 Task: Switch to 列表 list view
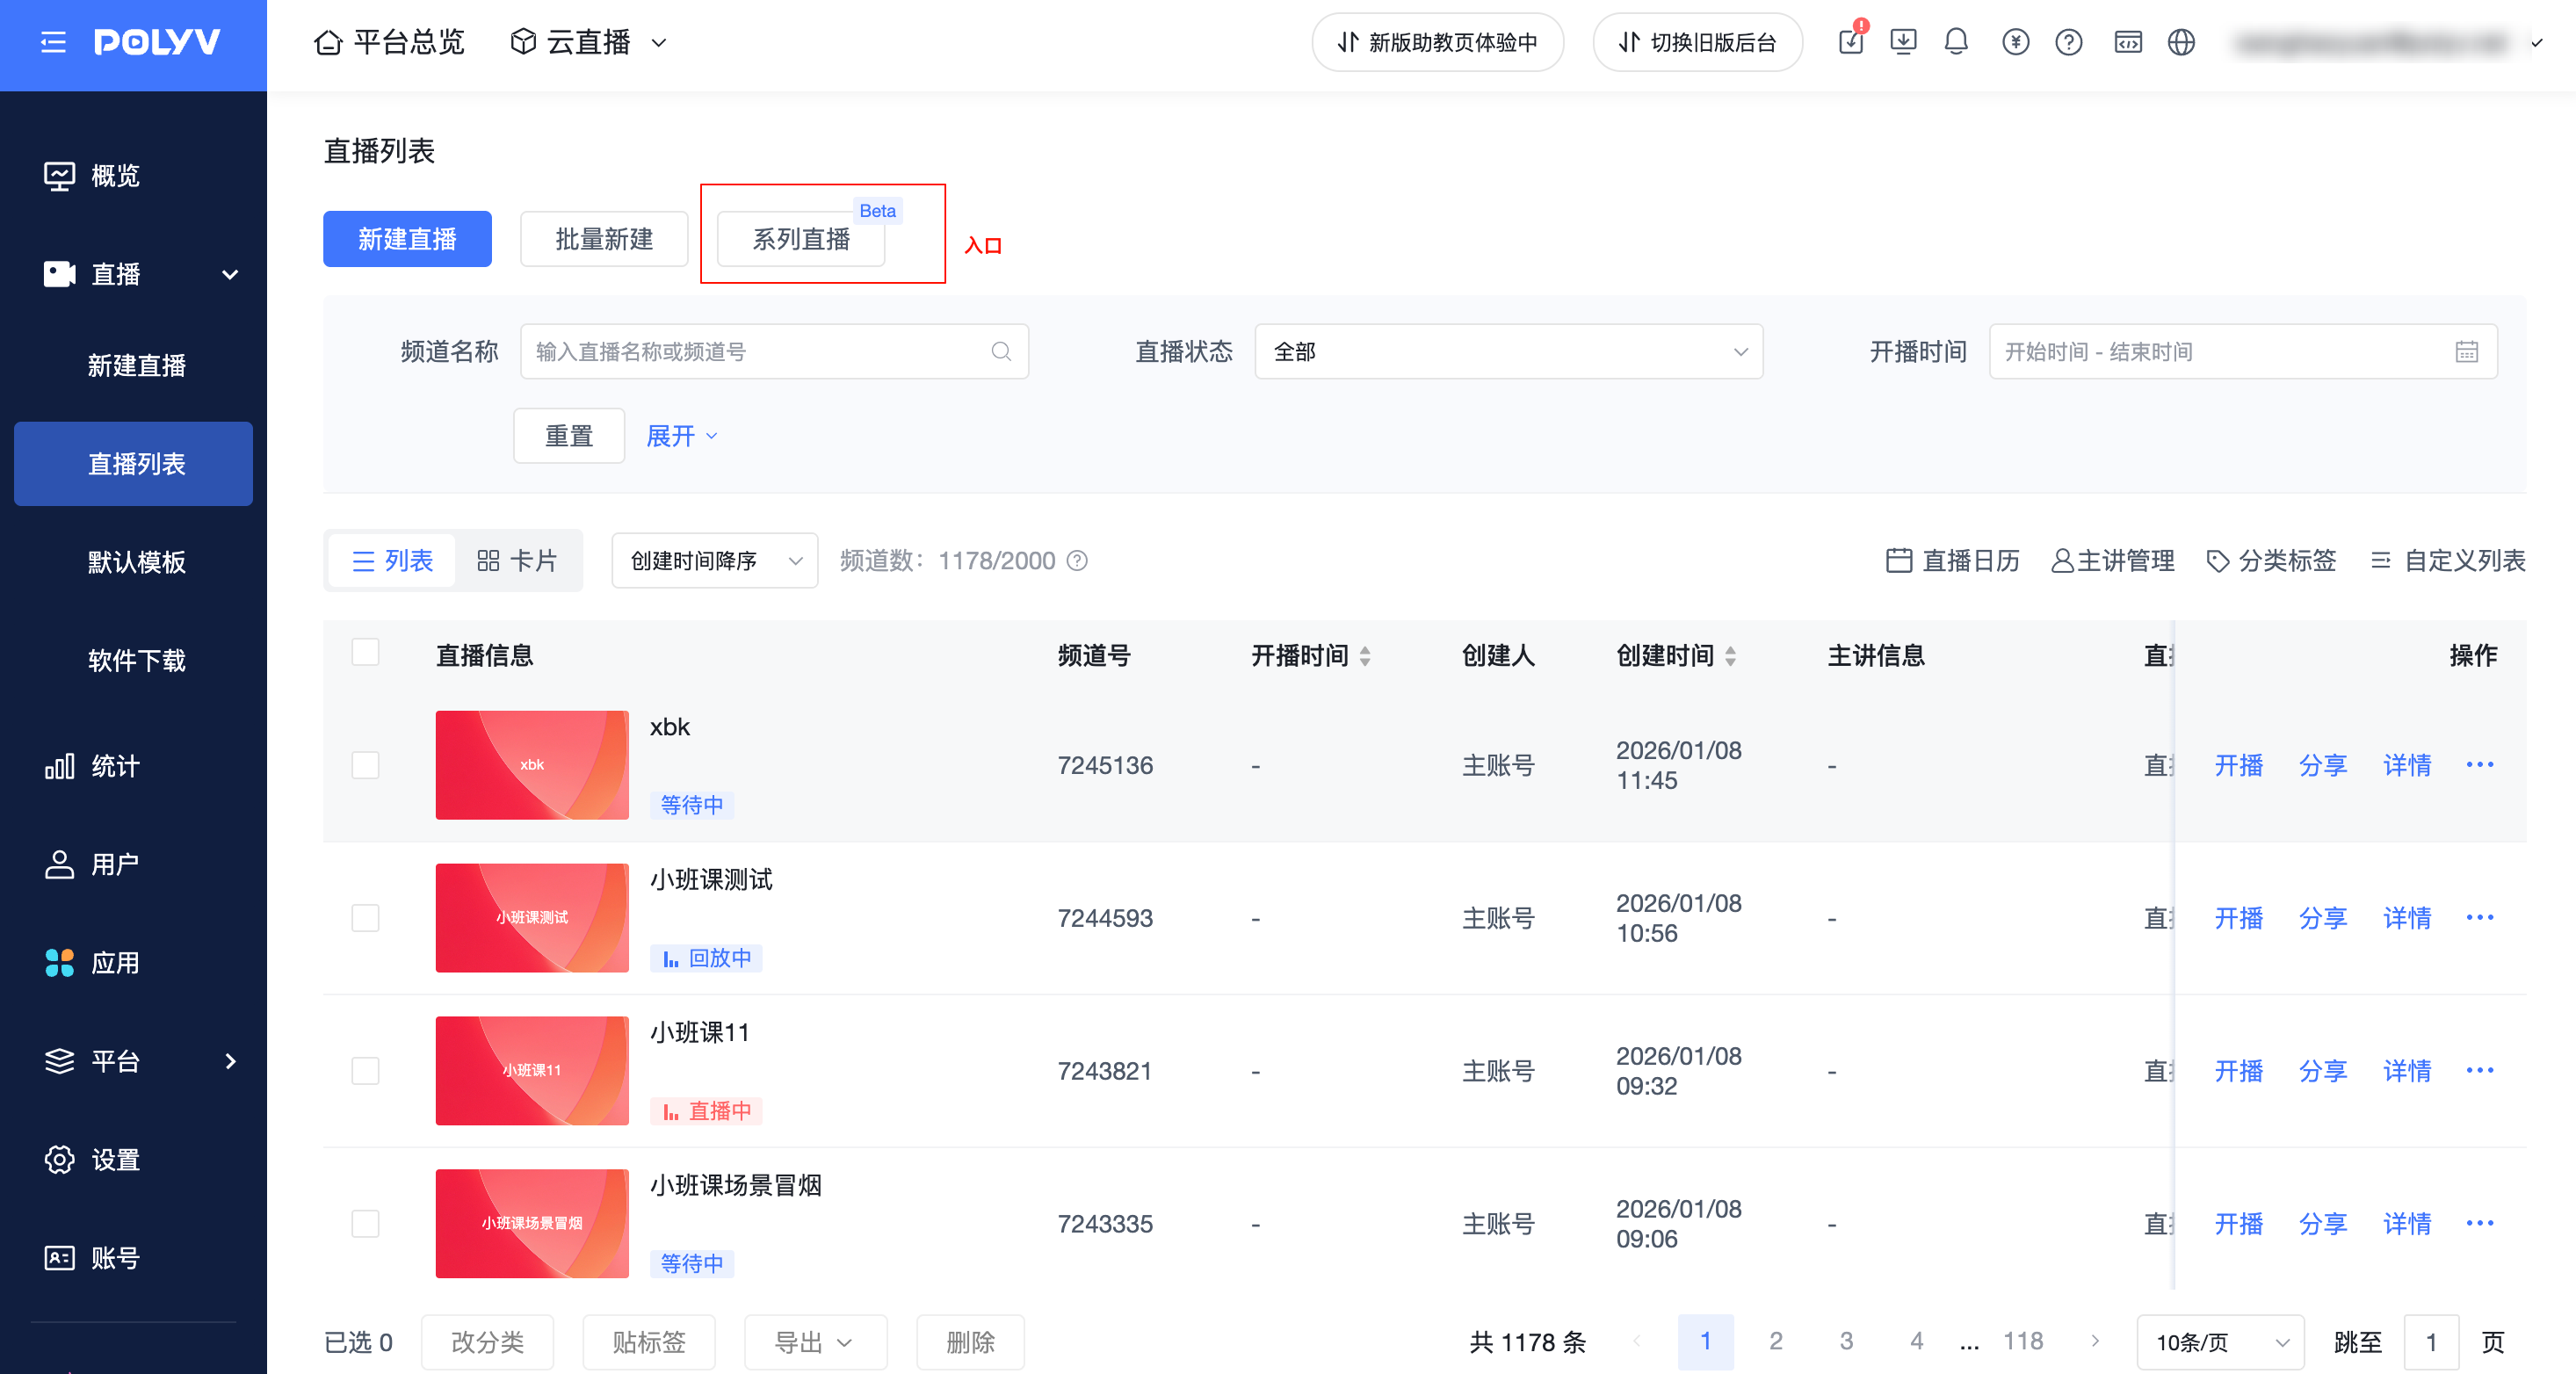pos(392,560)
